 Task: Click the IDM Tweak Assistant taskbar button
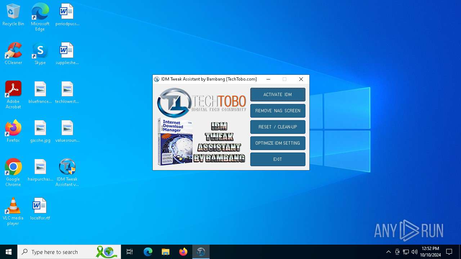pyautogui.click(x=201, y=252)
